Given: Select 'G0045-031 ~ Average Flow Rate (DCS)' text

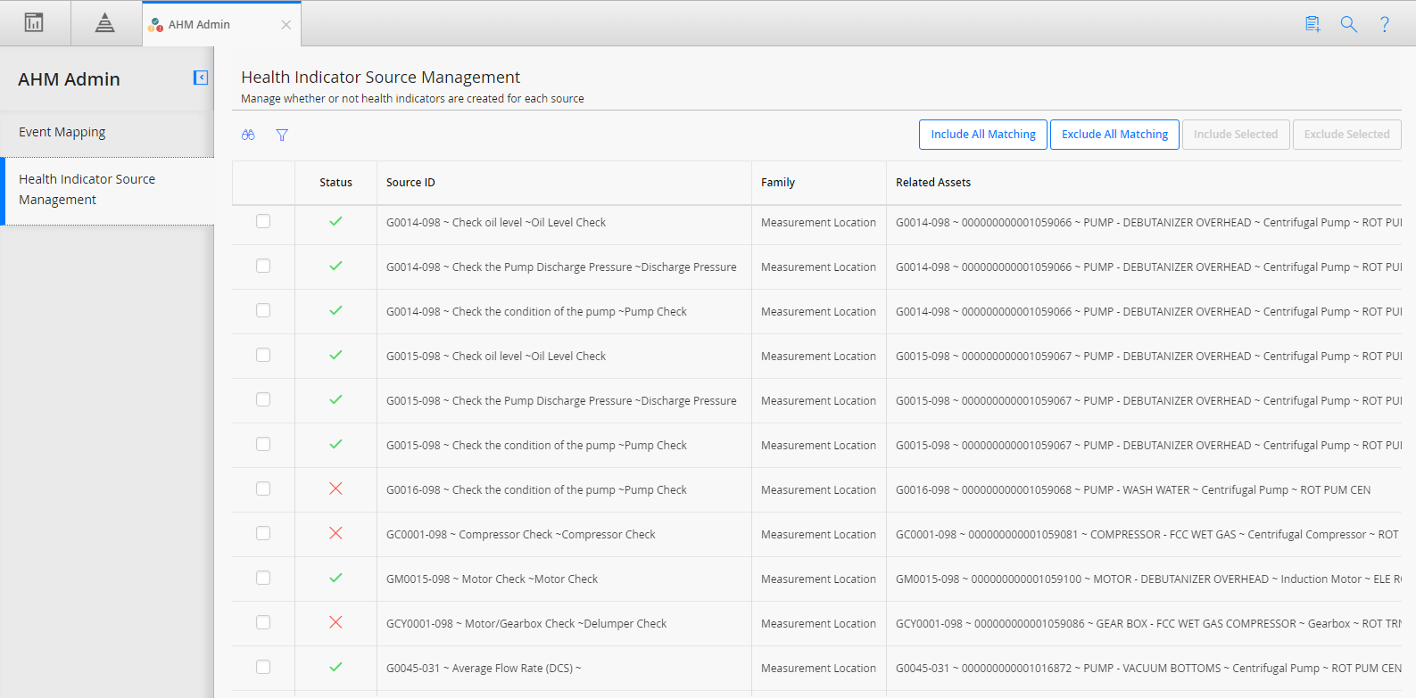Looking at the screenshot, I should tap(484, 669).
